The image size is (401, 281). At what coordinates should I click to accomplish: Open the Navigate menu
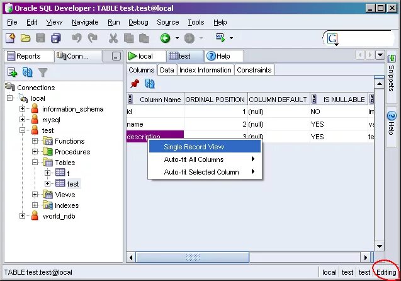[x=85, y=22]
